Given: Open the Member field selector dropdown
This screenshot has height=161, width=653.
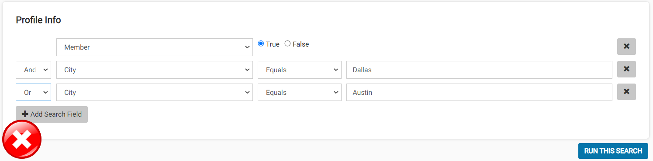Looking at the screenshot, I should [x=155, y=47].
